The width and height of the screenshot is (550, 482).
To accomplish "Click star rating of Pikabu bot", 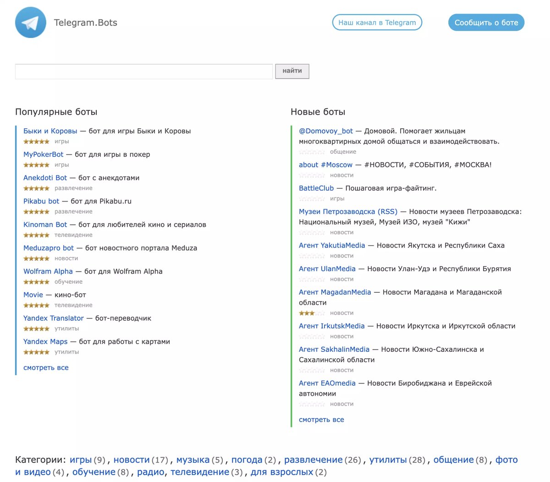I will click(x=36, y=212).
